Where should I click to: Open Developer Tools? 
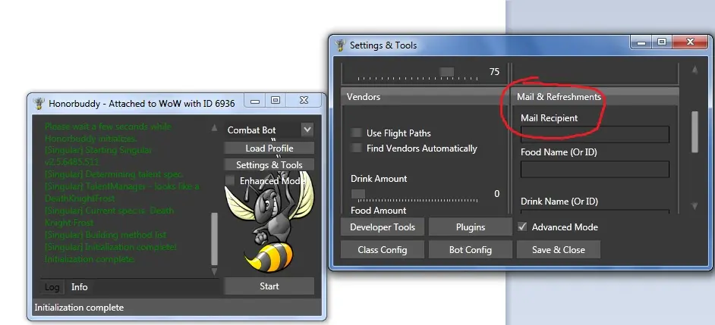(x=382, y=227)
